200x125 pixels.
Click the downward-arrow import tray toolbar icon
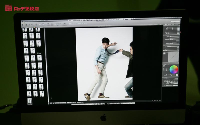click(43, 24)
